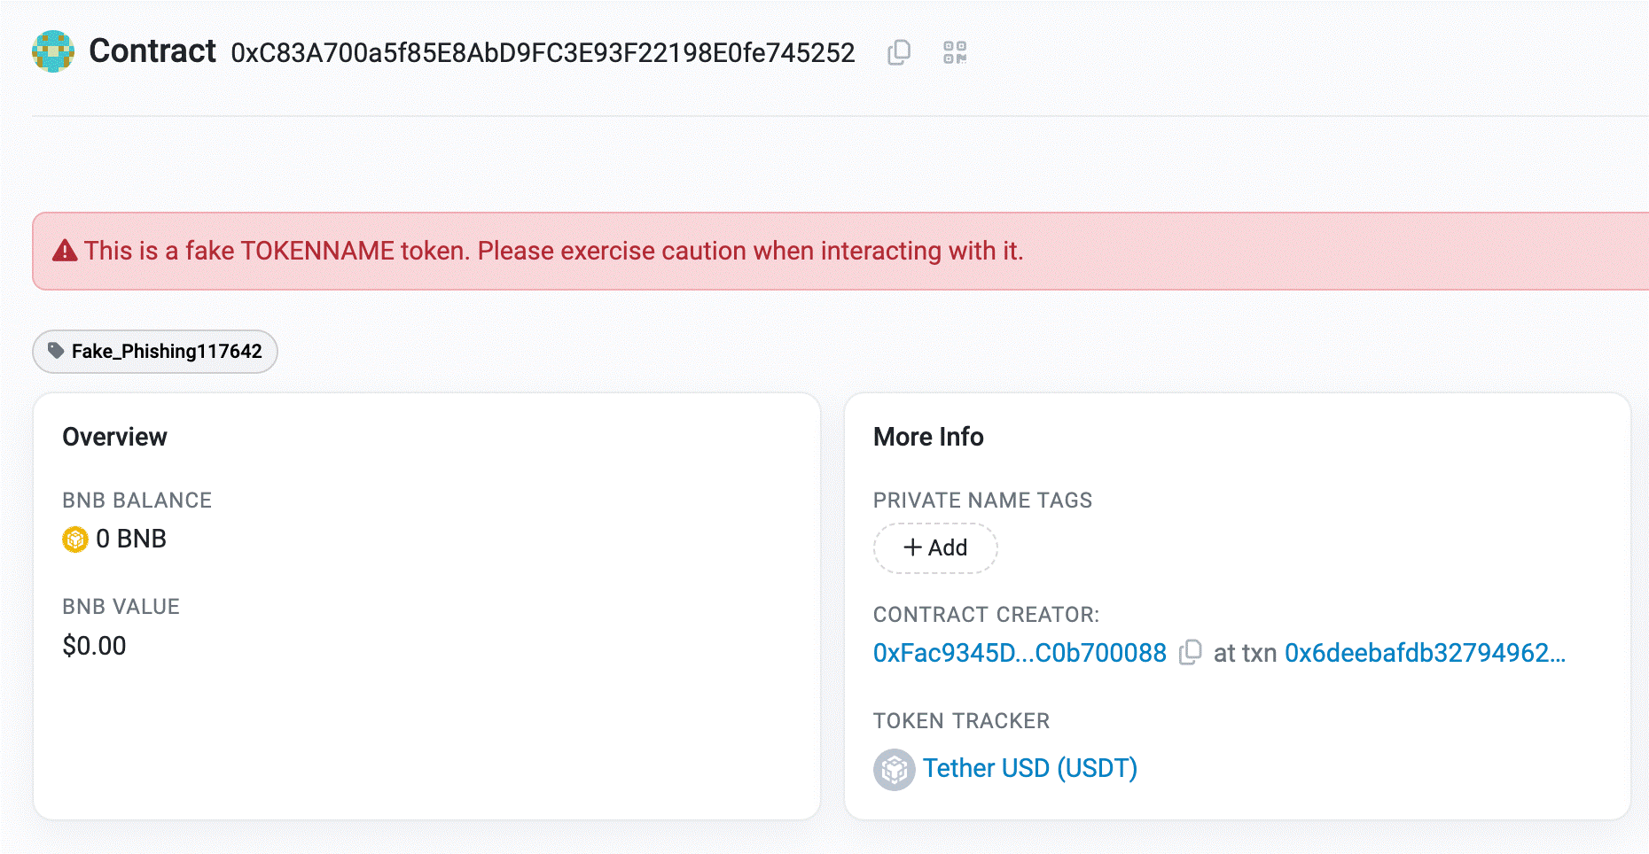This screenshot has width=1649, height=854.
Task: Open creator address 0xFac9345D...C0b700088
Action: pyautogui.click(x=1020, y=653)
